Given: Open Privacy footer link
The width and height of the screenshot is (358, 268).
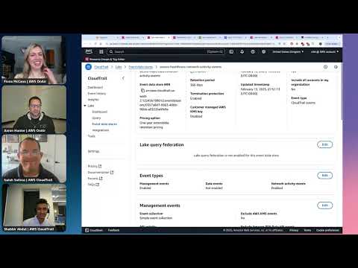Looking at the screenshot, I should (x=294, y=230).
